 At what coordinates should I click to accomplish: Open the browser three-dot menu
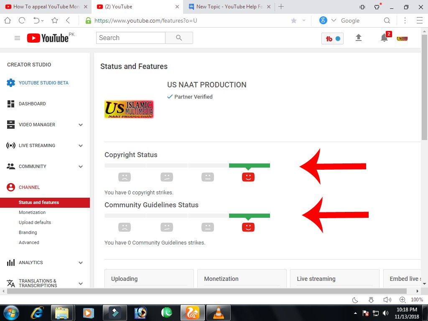[405, 20]
